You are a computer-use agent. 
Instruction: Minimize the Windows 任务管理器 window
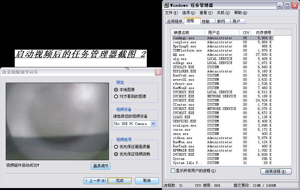coord(279,5)
